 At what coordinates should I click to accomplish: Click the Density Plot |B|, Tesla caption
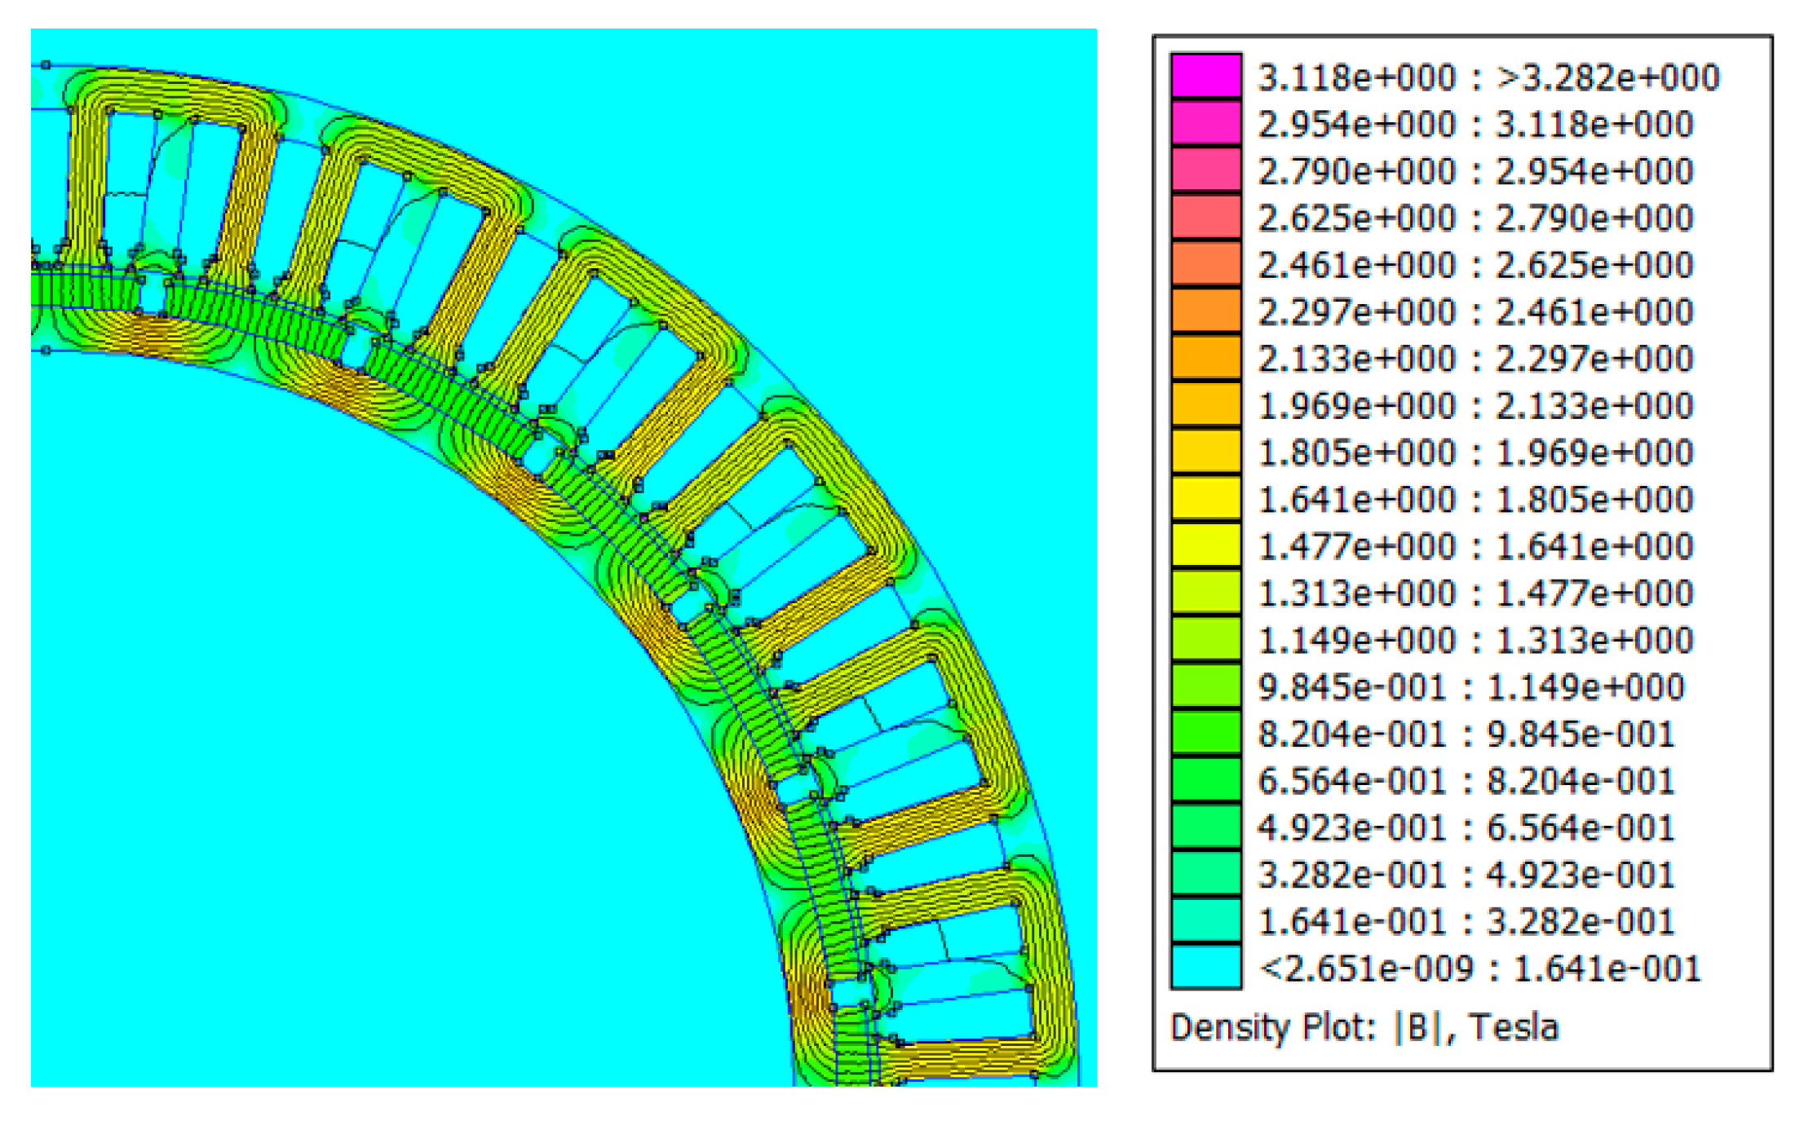click(x=1364, y=1027)
